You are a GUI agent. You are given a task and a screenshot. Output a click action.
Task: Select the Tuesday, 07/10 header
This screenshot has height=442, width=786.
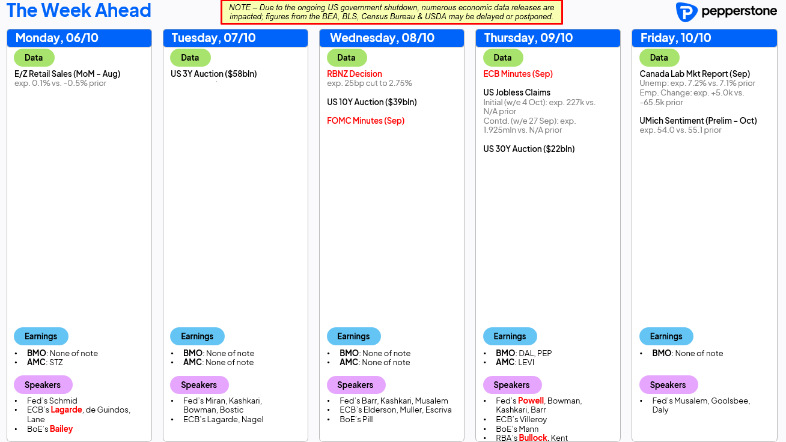[236, 38]
